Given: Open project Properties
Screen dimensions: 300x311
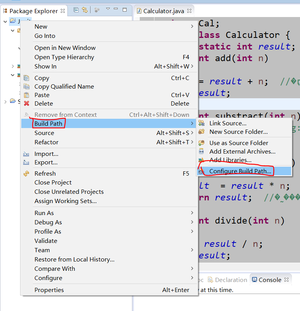Looking at the screenshot, I should click(x=109, y=290).
